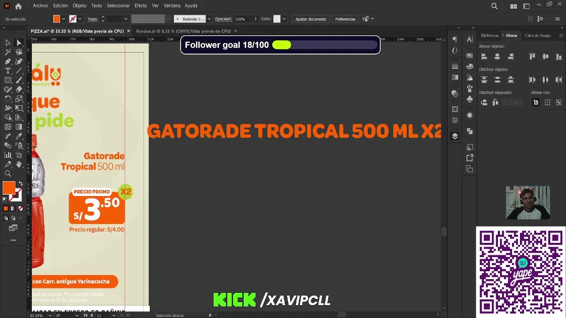Open the Illustrator home icon
The width and height of the screenshot is (566, 318).
click(x=18, y=6)
